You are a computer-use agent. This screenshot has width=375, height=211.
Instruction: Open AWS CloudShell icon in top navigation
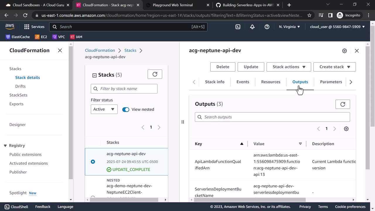pos(238,27)
